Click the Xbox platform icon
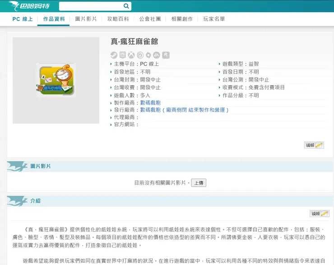This screenshot has height=265, width=334. (x=131, y=55)
